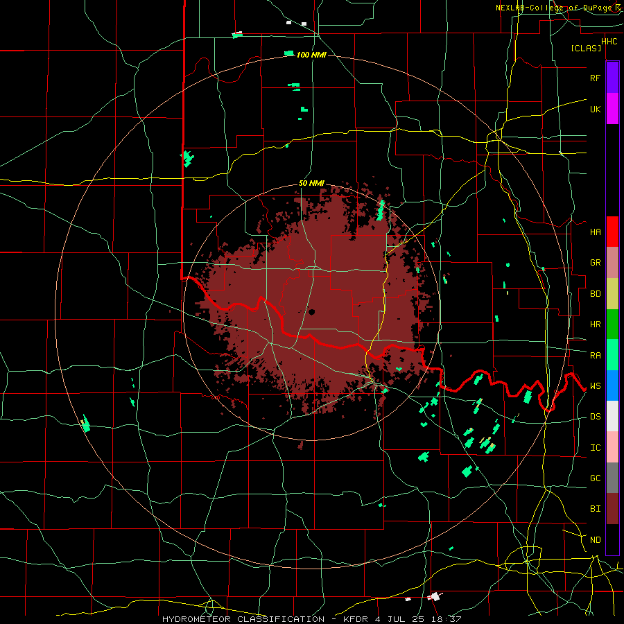Click the ND black legend swatch
The image size is (624, 624).
[x=612, y=539]
